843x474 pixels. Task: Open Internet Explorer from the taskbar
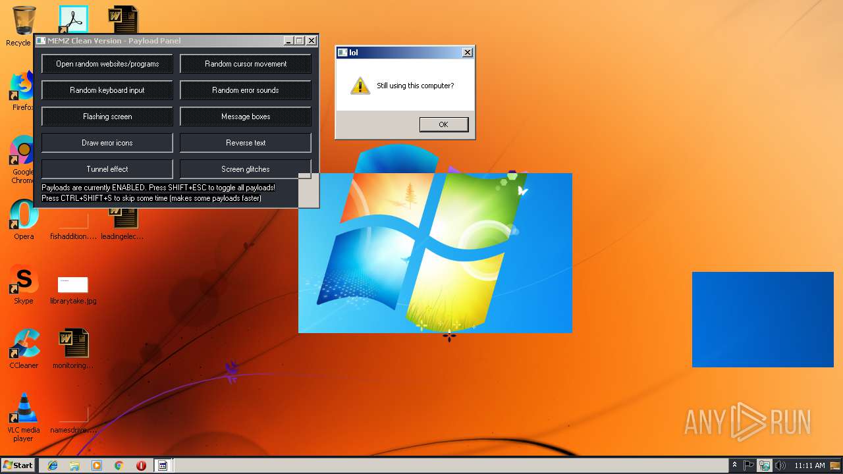(53, 465)
